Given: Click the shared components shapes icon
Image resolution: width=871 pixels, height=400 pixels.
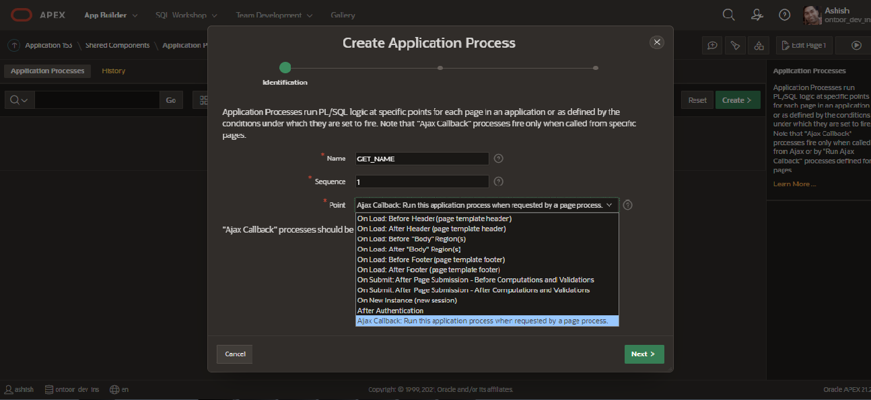Looking at the screenshot, I should tap(759, 45).
